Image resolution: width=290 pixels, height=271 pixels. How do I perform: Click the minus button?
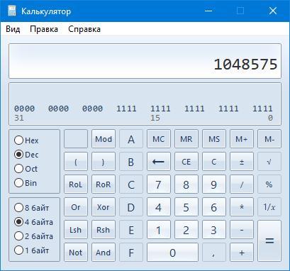coord(242,230)
